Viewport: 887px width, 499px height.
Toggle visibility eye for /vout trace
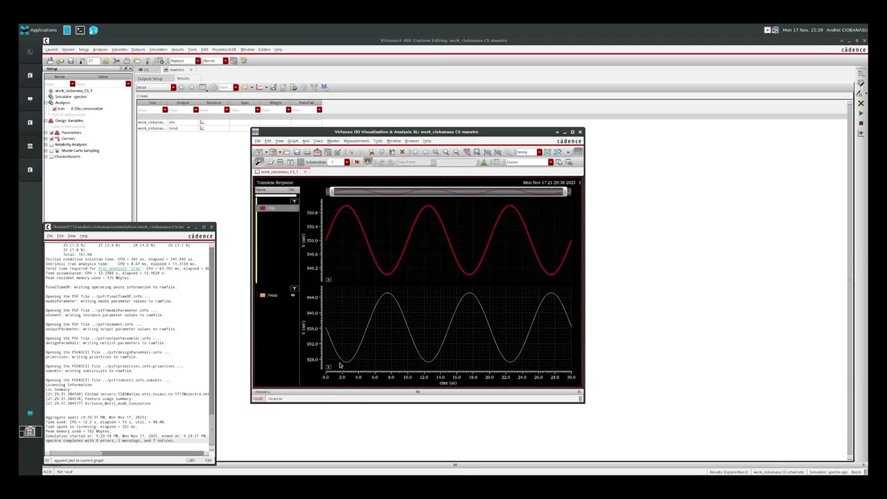(x=292, y=295)
